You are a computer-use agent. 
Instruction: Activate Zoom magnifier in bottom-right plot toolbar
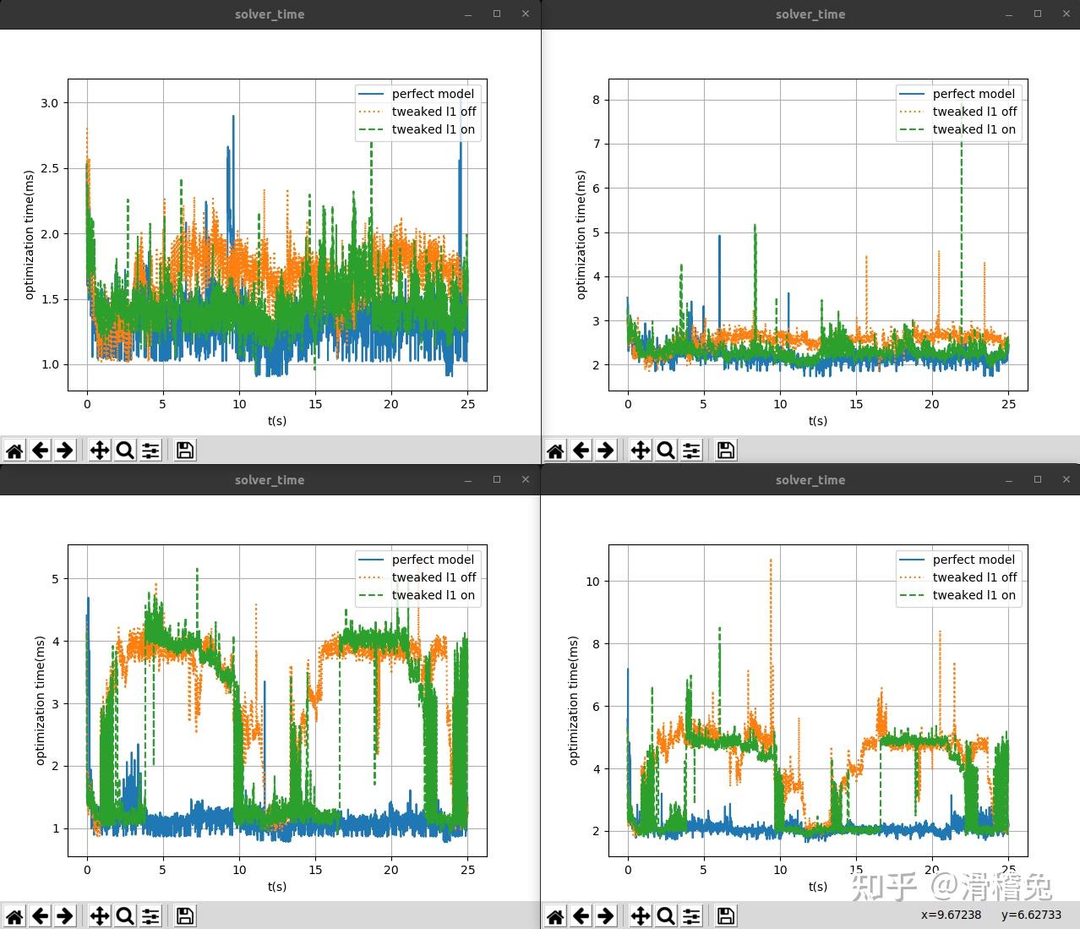pos(666,915)
